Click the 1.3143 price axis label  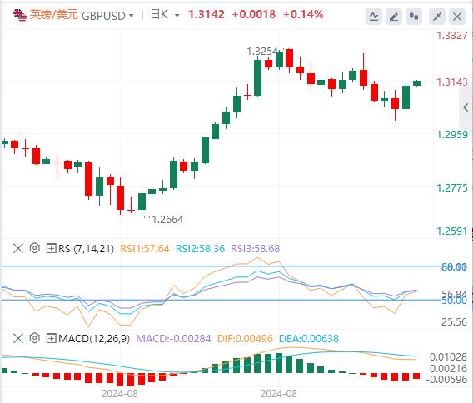click(452, 82)
